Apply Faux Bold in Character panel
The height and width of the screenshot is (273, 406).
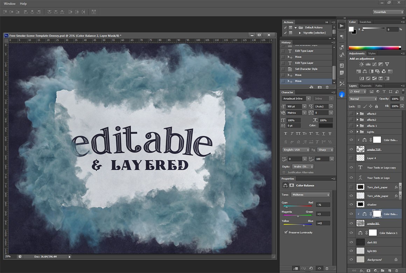pyautogui.click(x=286, y=133)
